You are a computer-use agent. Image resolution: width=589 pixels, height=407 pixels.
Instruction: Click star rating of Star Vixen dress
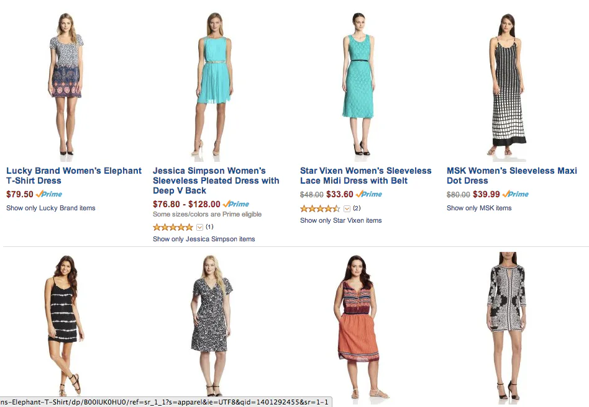click(320, 208)
